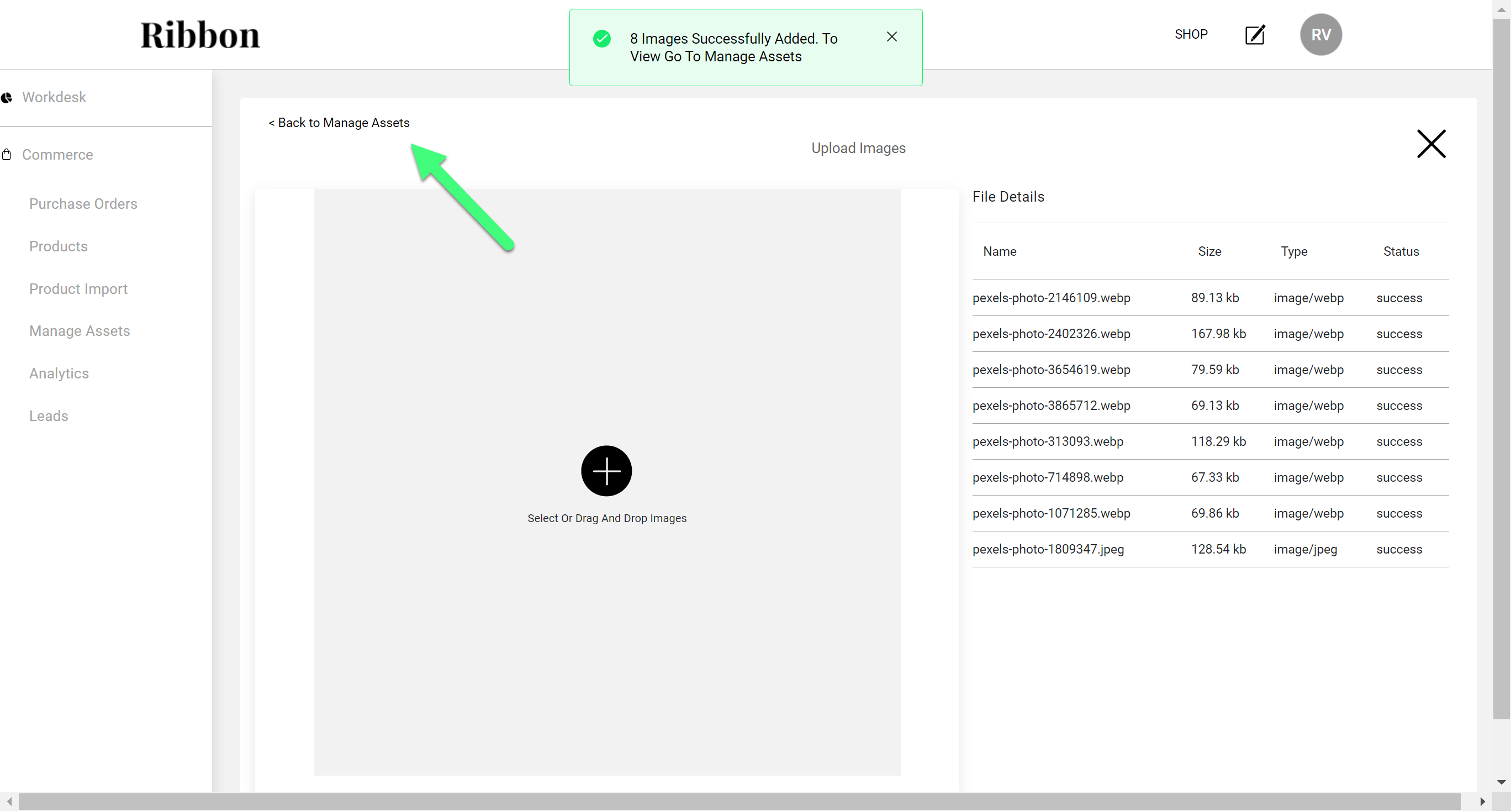Click the horizontal scrollbar right arrow
This screenshot has width=1511, height=811.
[x=1482, y=801]
